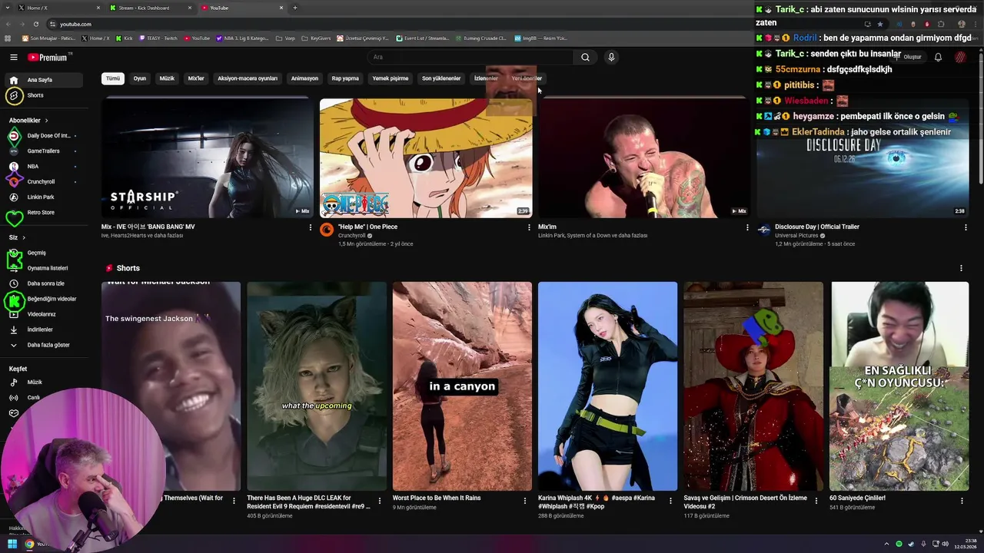Select the Son yüklenenler chip
Screen dimensions: 984x553
point(441,78)
